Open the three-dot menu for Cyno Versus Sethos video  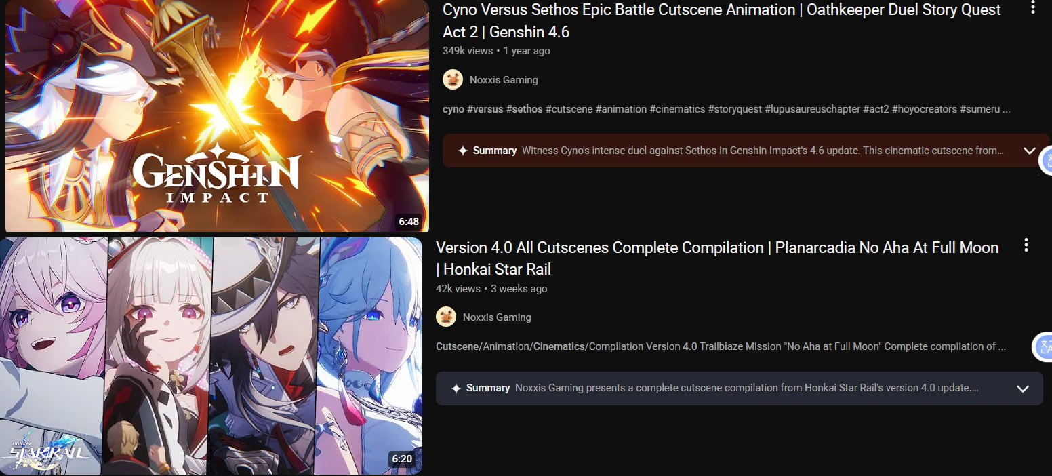pyautogui.click(x=1033, y=8)
